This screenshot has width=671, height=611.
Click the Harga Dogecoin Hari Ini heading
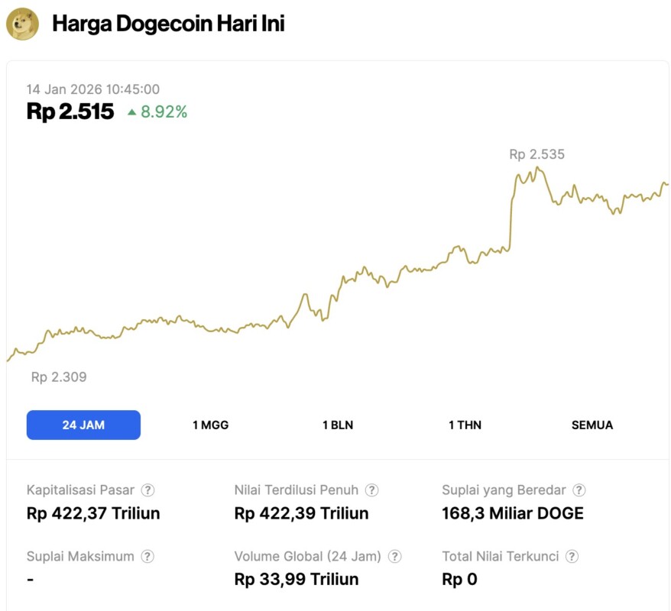click(x=168, y=24)
